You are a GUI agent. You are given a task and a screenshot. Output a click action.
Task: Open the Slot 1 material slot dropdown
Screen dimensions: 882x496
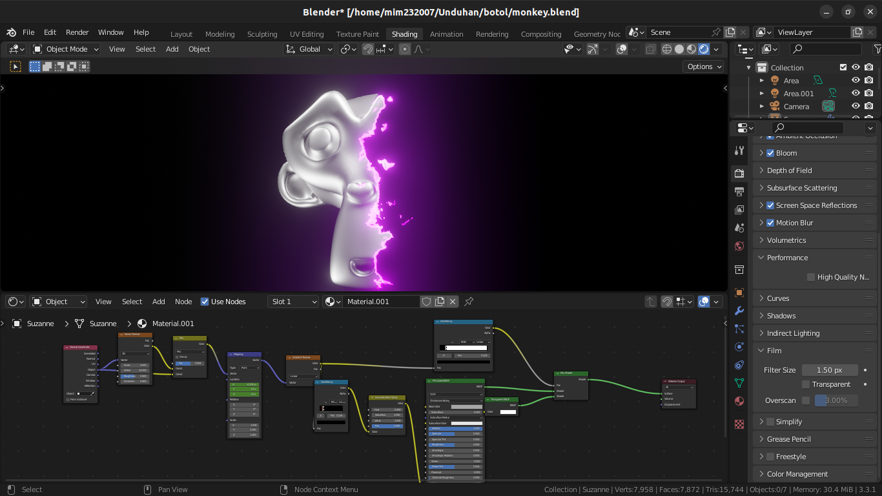292,301
